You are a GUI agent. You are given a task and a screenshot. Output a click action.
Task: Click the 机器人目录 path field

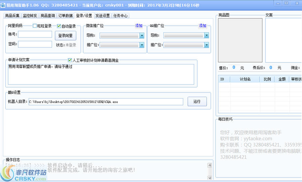point(106,102)
